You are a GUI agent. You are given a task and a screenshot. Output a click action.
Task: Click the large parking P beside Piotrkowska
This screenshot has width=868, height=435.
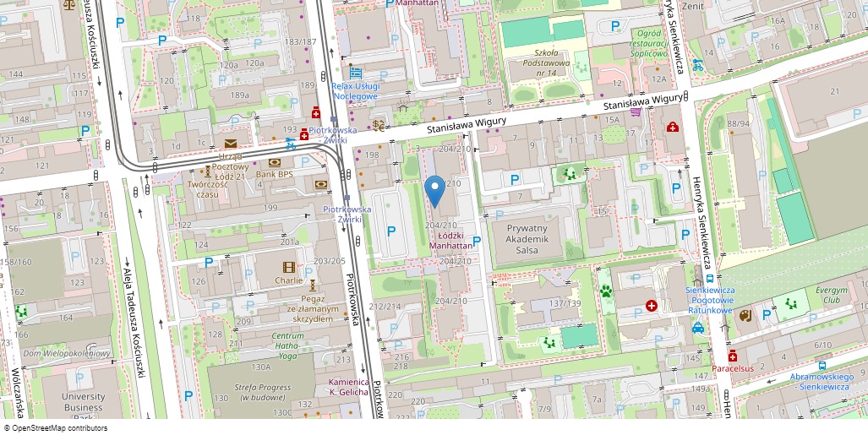[x=390, y=230]
